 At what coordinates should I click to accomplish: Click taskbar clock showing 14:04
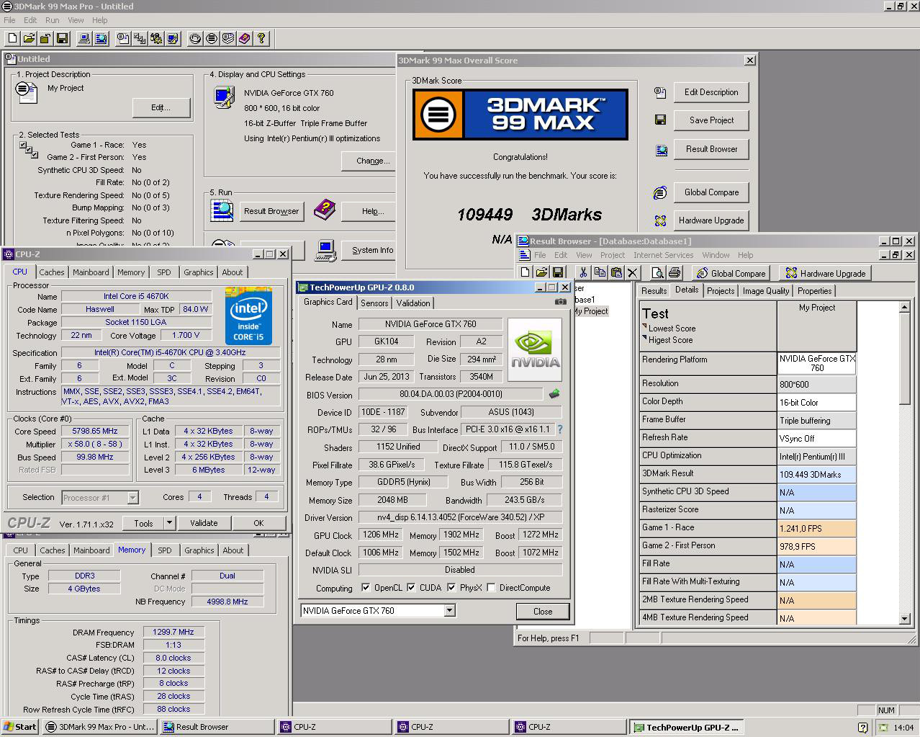click(x=903, y=728)
